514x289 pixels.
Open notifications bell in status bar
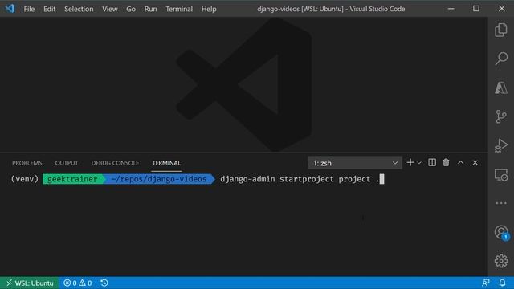tap(502, 283)
